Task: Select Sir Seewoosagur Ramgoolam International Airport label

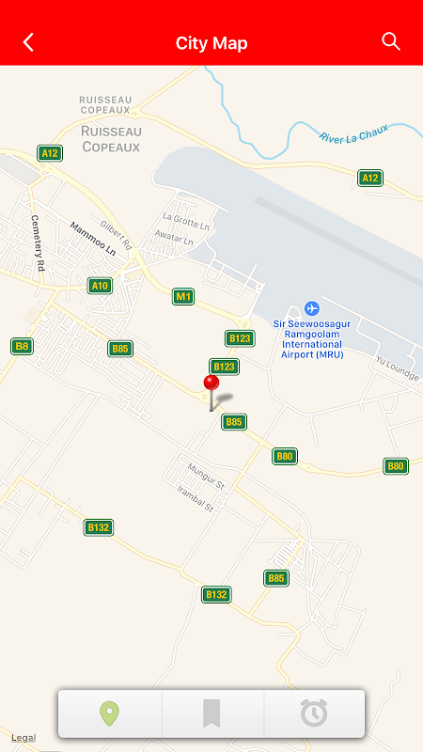Action: [312, 339]
